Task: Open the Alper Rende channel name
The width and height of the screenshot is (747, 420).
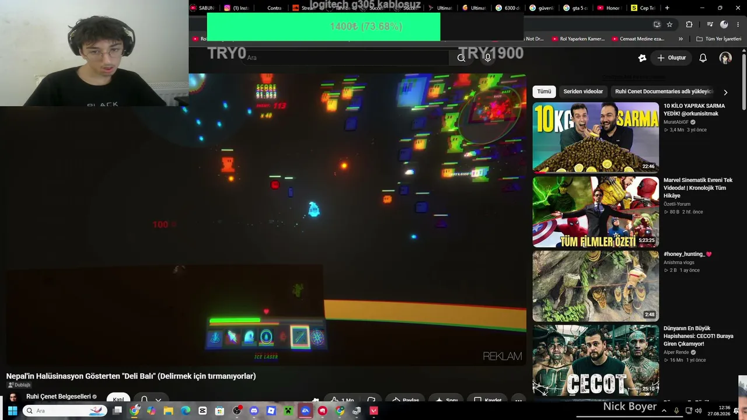Action: click(x=676, y=352)
